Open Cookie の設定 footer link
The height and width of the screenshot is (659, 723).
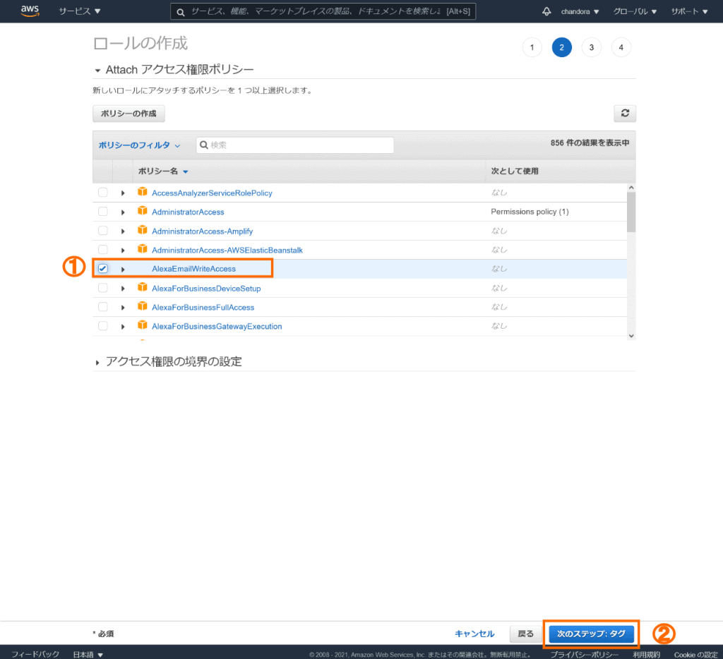point(695,654)
